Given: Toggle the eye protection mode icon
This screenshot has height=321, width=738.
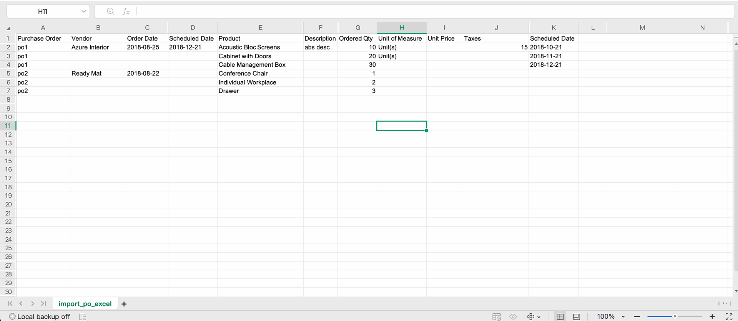Looking at the screenshot, I should 513,317.
